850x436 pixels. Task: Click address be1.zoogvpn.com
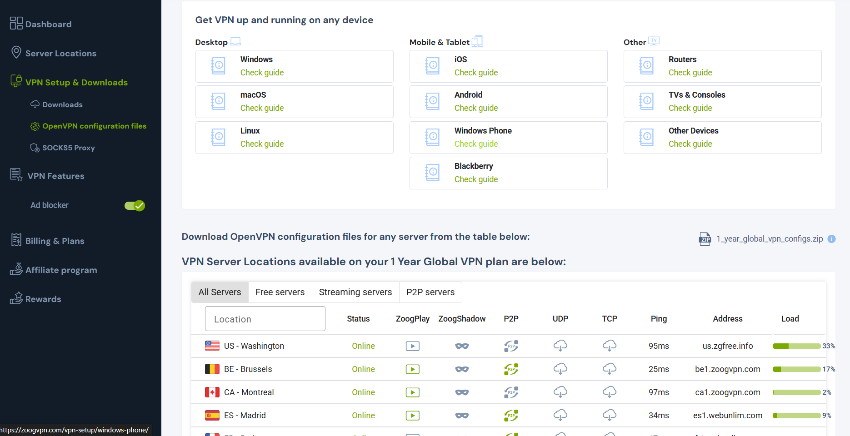(x=728, y=369)
